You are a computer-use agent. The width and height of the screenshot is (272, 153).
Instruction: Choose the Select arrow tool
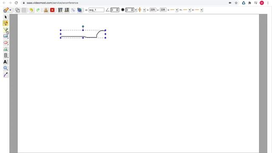[6, 17]
